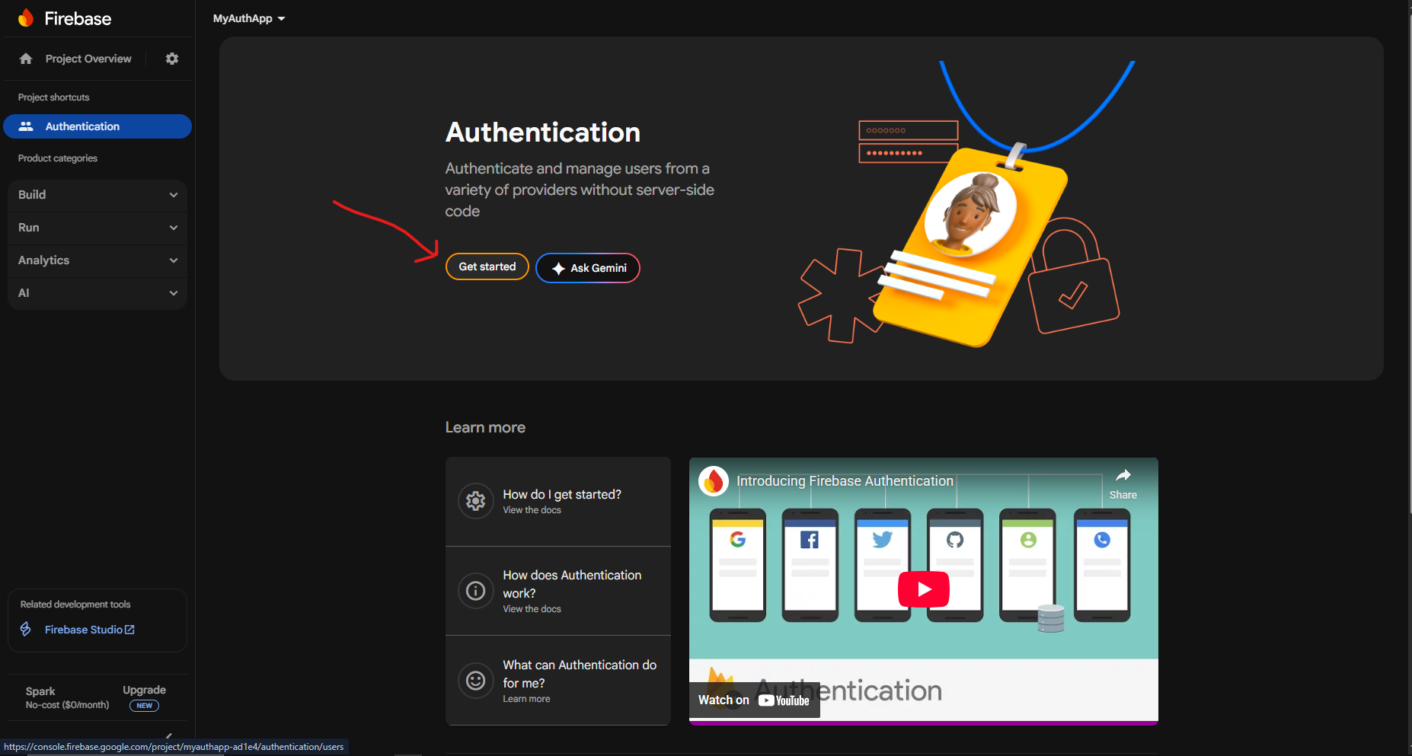The image size is (1412, 756).
Task: Click the smiley icon for What can Authentication do
Action: pos(475,681)
